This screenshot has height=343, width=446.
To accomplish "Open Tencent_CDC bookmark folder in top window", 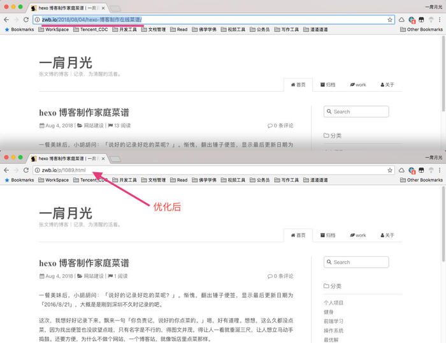I will click(x=90, y=29).
